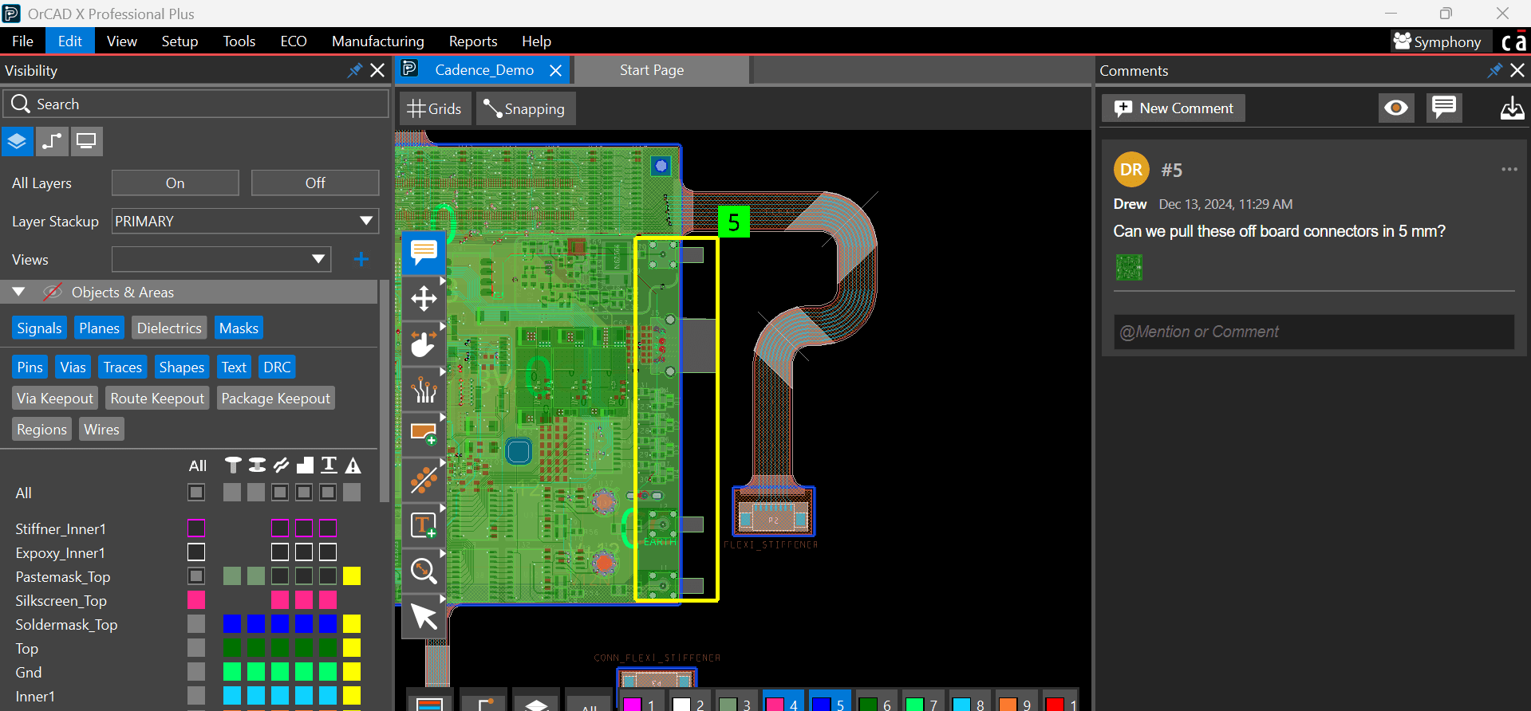
Task: Switch to the Nets tab icon in Visibility panel
Action: (x=52, y=142)
